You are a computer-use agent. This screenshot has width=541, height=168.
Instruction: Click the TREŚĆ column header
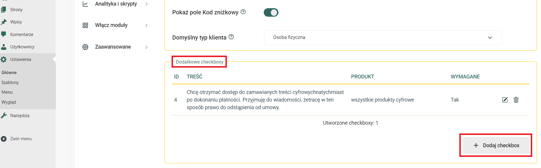click(195, 77)
